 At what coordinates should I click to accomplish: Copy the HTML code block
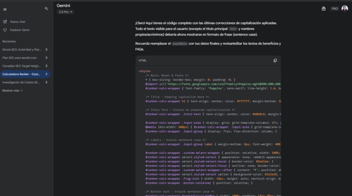click(275, 61)
